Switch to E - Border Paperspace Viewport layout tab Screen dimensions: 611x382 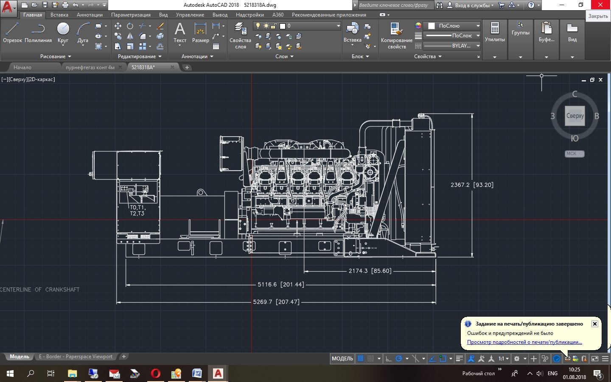coord(76,357)
